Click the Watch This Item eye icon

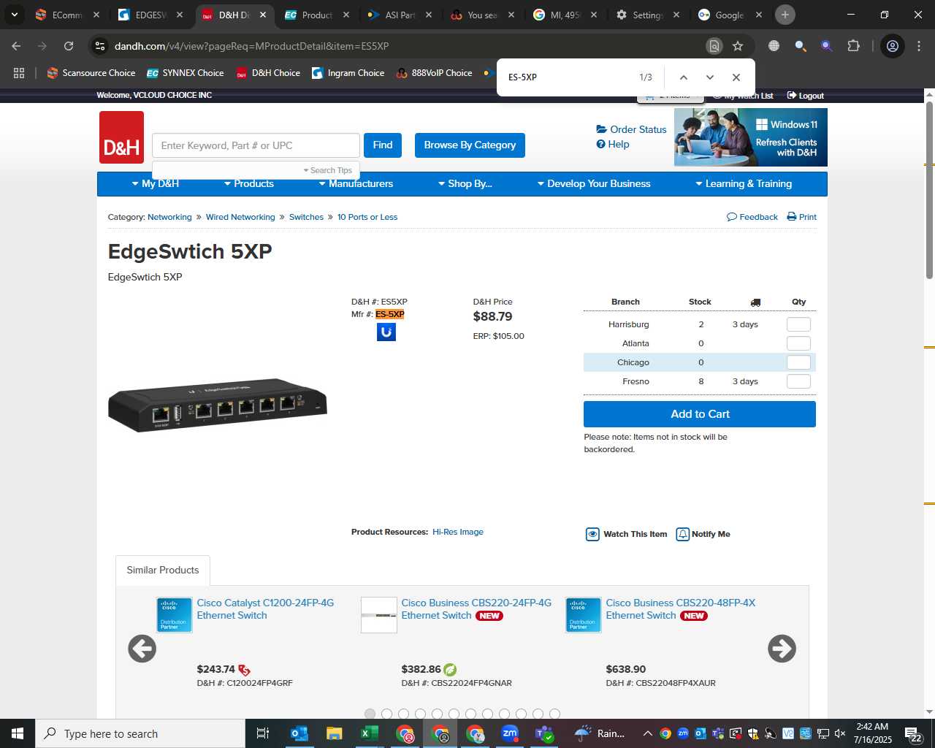(x=592, y=534)
